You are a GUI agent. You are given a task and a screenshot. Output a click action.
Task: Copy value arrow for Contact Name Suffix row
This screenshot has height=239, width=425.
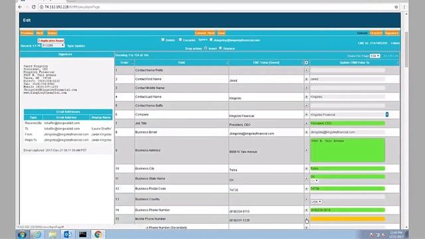306,106
